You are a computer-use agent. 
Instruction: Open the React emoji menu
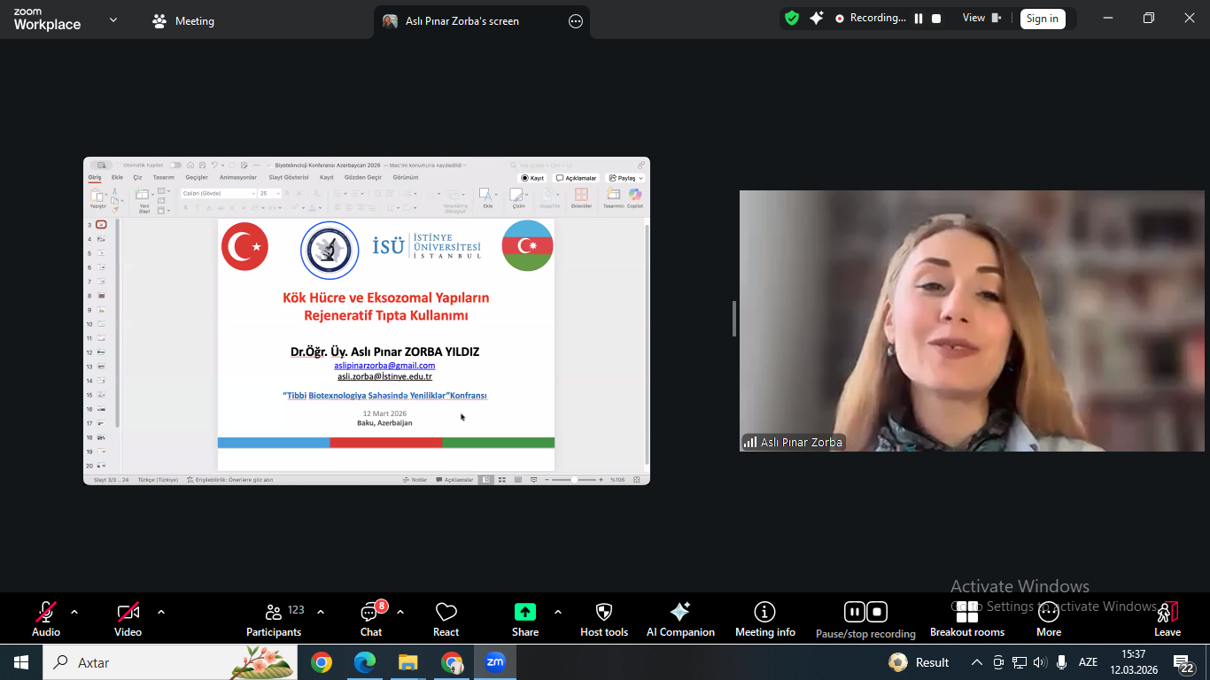[446, 618]
